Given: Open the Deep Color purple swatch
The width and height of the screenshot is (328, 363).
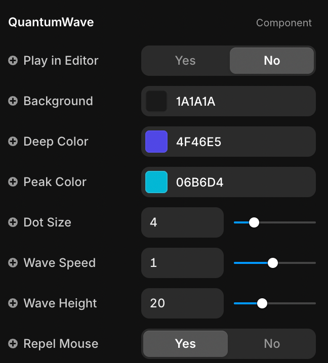Looking at the screenshot, I should [156, 142].
